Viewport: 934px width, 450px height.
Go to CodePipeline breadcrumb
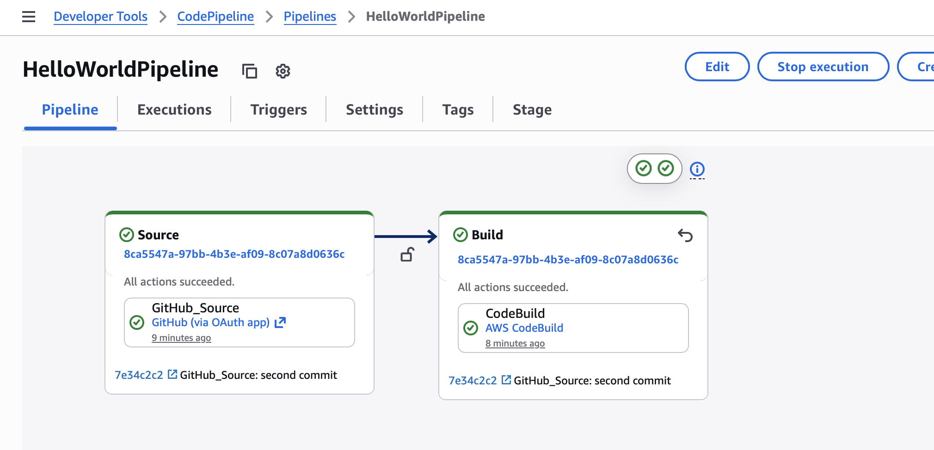tap(215, 17)
